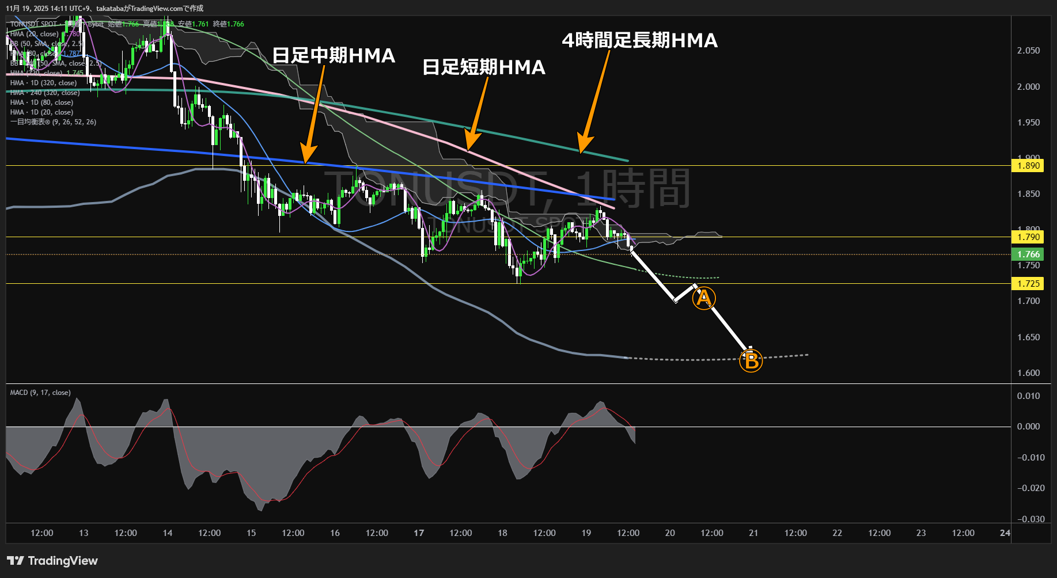Click the TradingView logo at bottom left
This screenshot has width=1057, height=578.
pos(52,561)
